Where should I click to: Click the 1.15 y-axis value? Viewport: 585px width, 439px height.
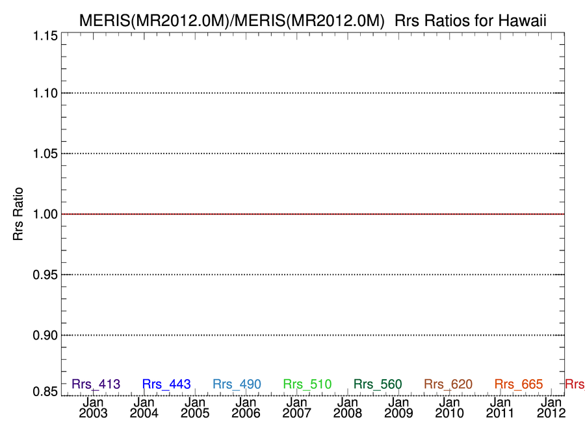point(45,36)
